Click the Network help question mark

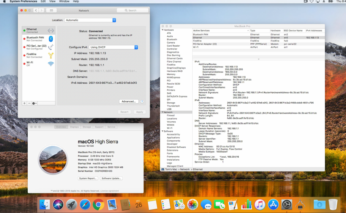(142, 102)
